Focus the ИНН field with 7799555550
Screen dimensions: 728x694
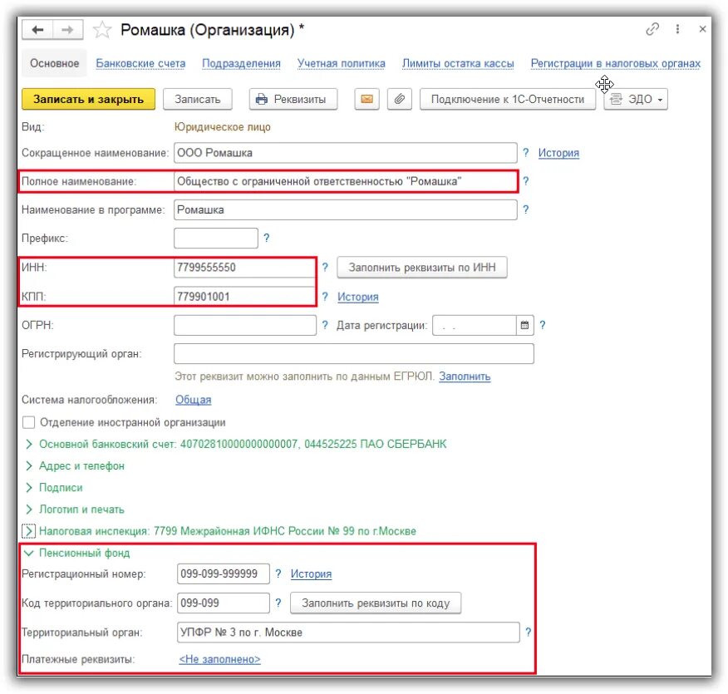click(x=244, y=268)
